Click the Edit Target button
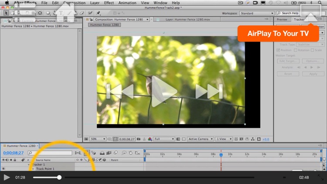The image size is (327, 184). tap(288, 61)
